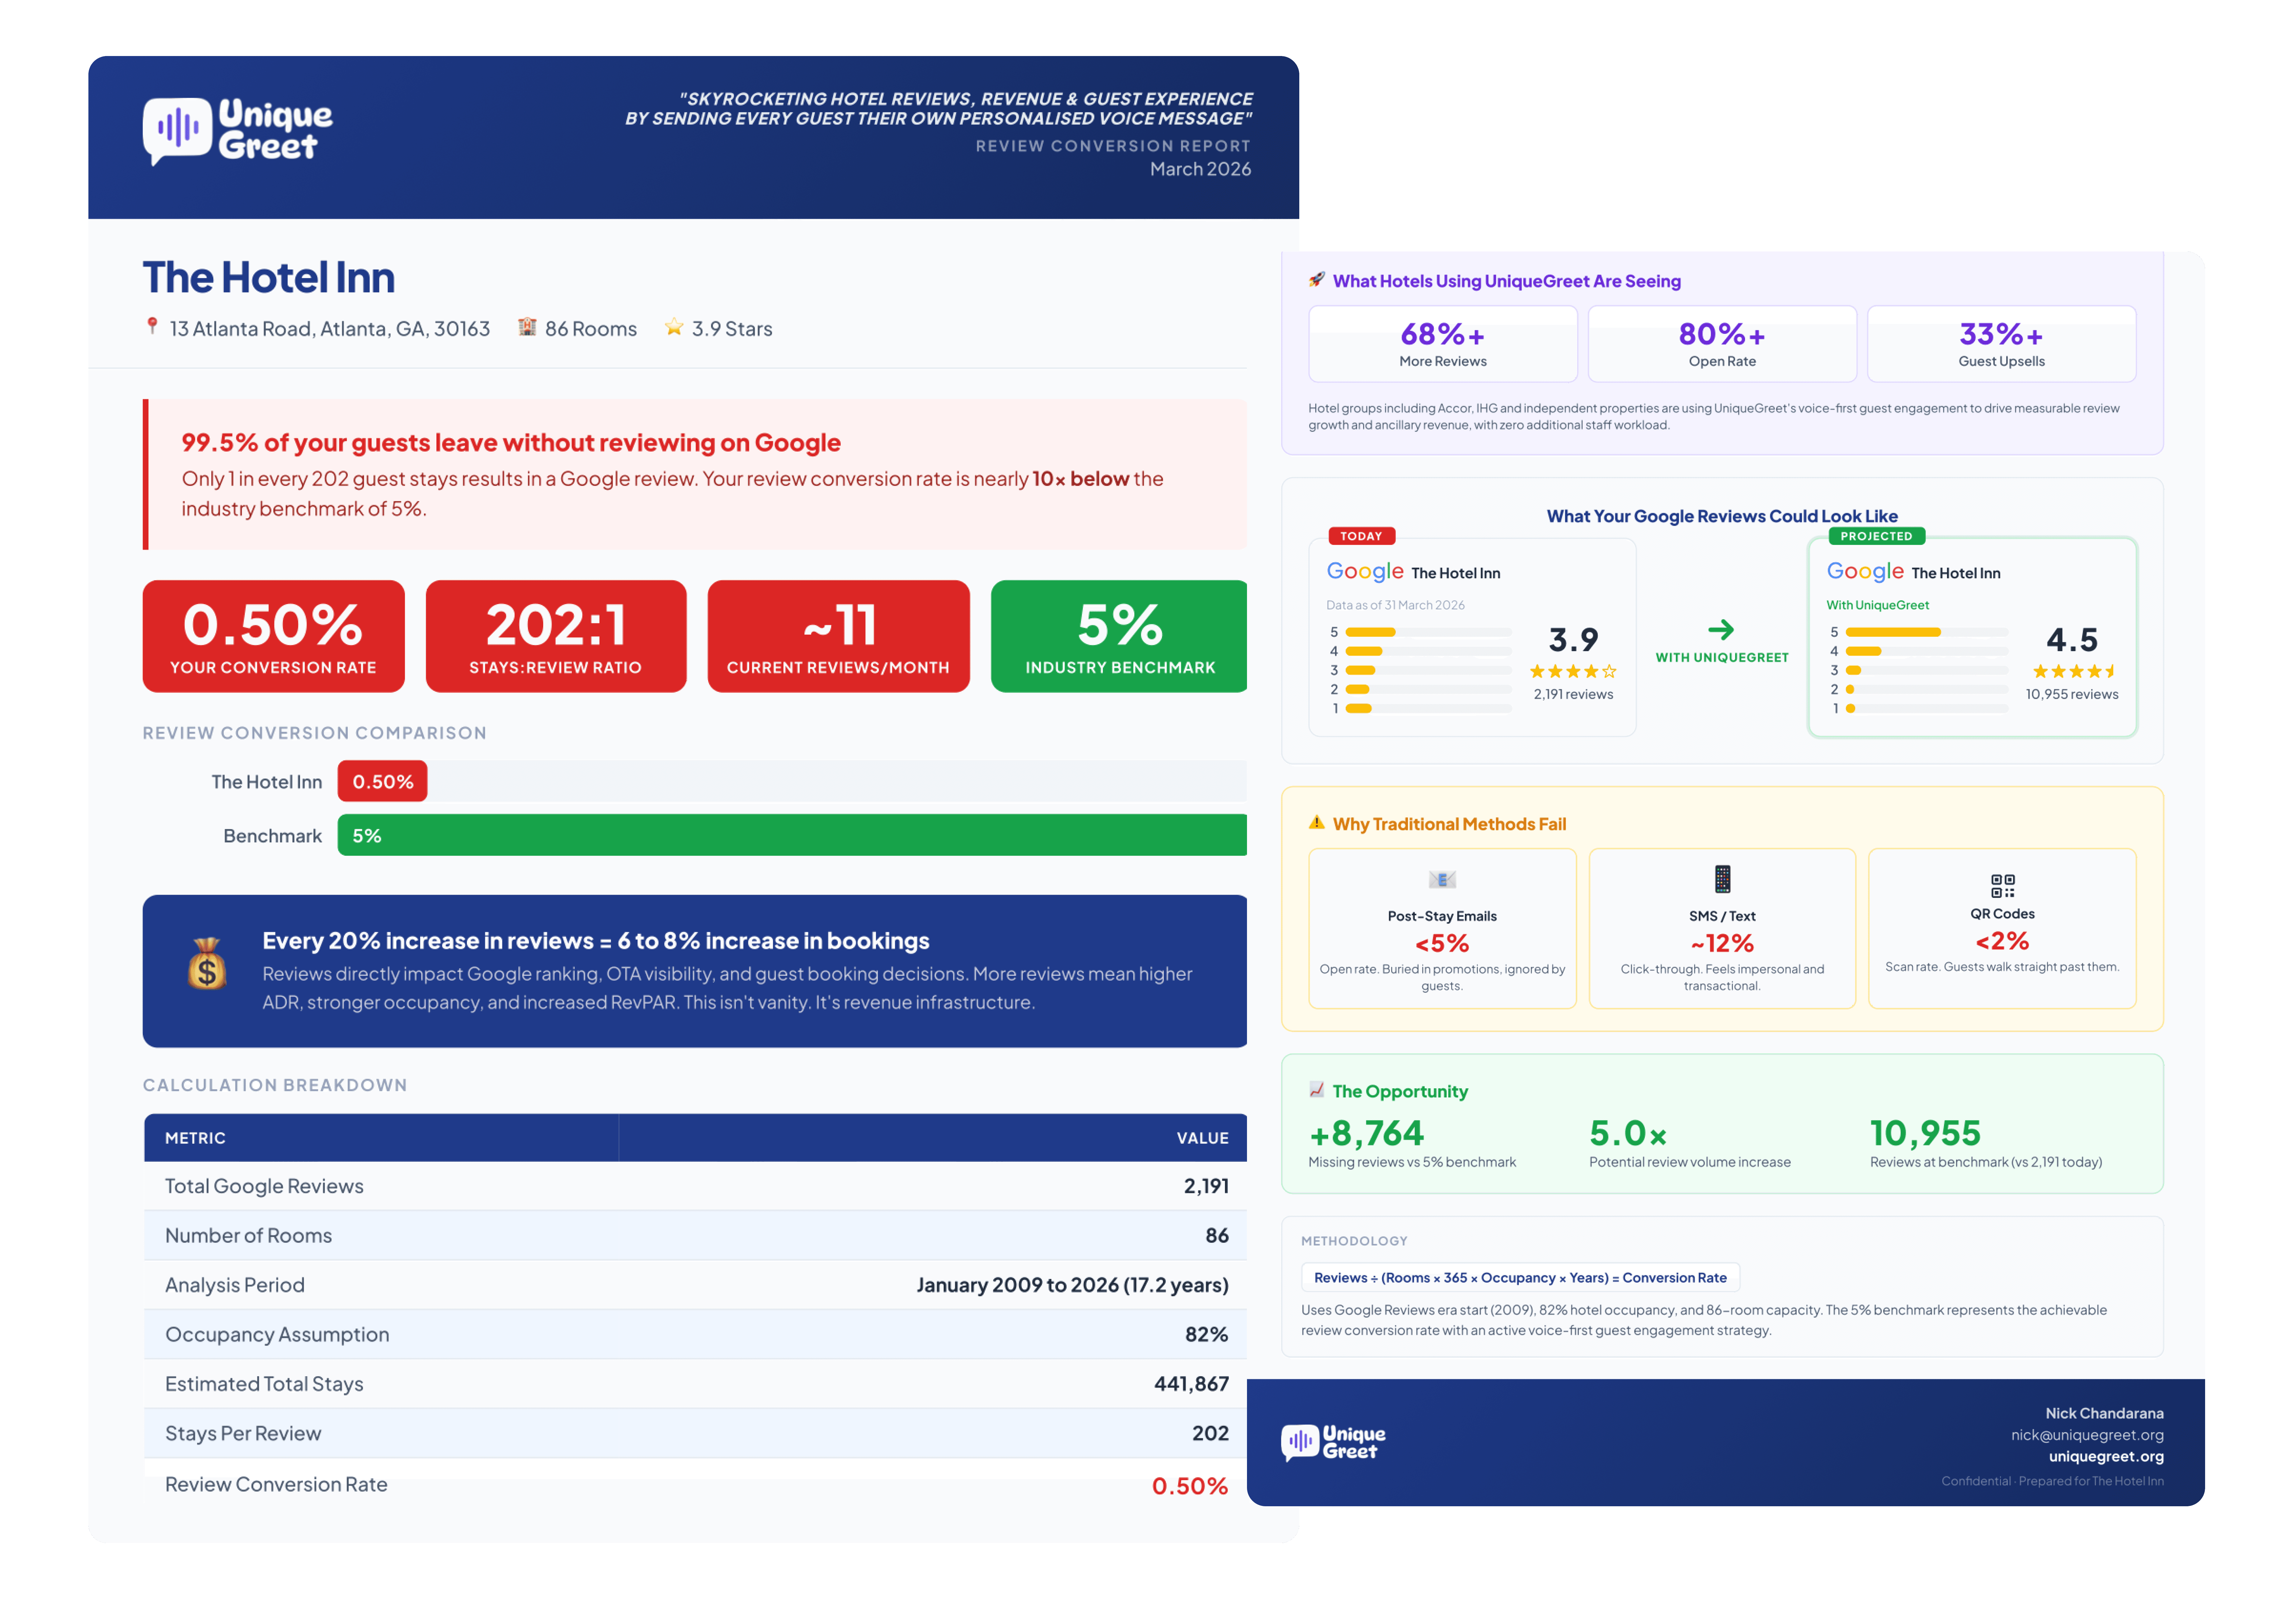Click the Unique Greet logo in footer
Image resolution: width=2296 pixels, height=1599 pixels.
pos(1334,1442)
